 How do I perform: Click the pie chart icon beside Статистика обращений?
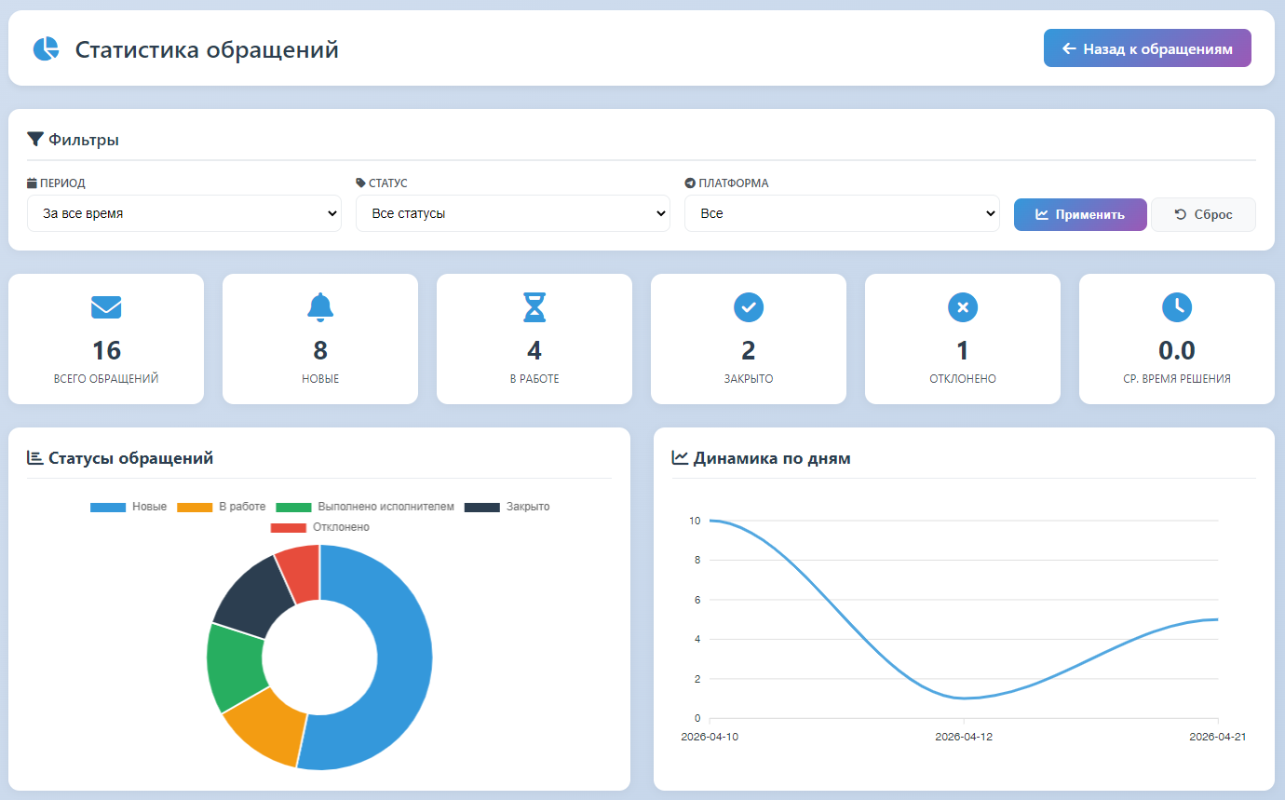[46, 48]
